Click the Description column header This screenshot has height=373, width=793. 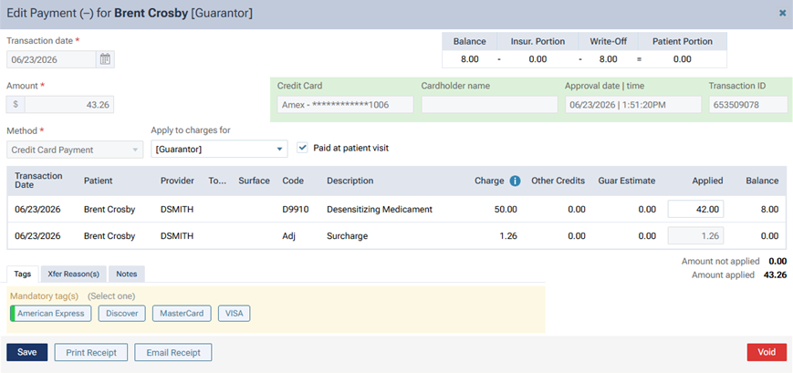point(350,181)
